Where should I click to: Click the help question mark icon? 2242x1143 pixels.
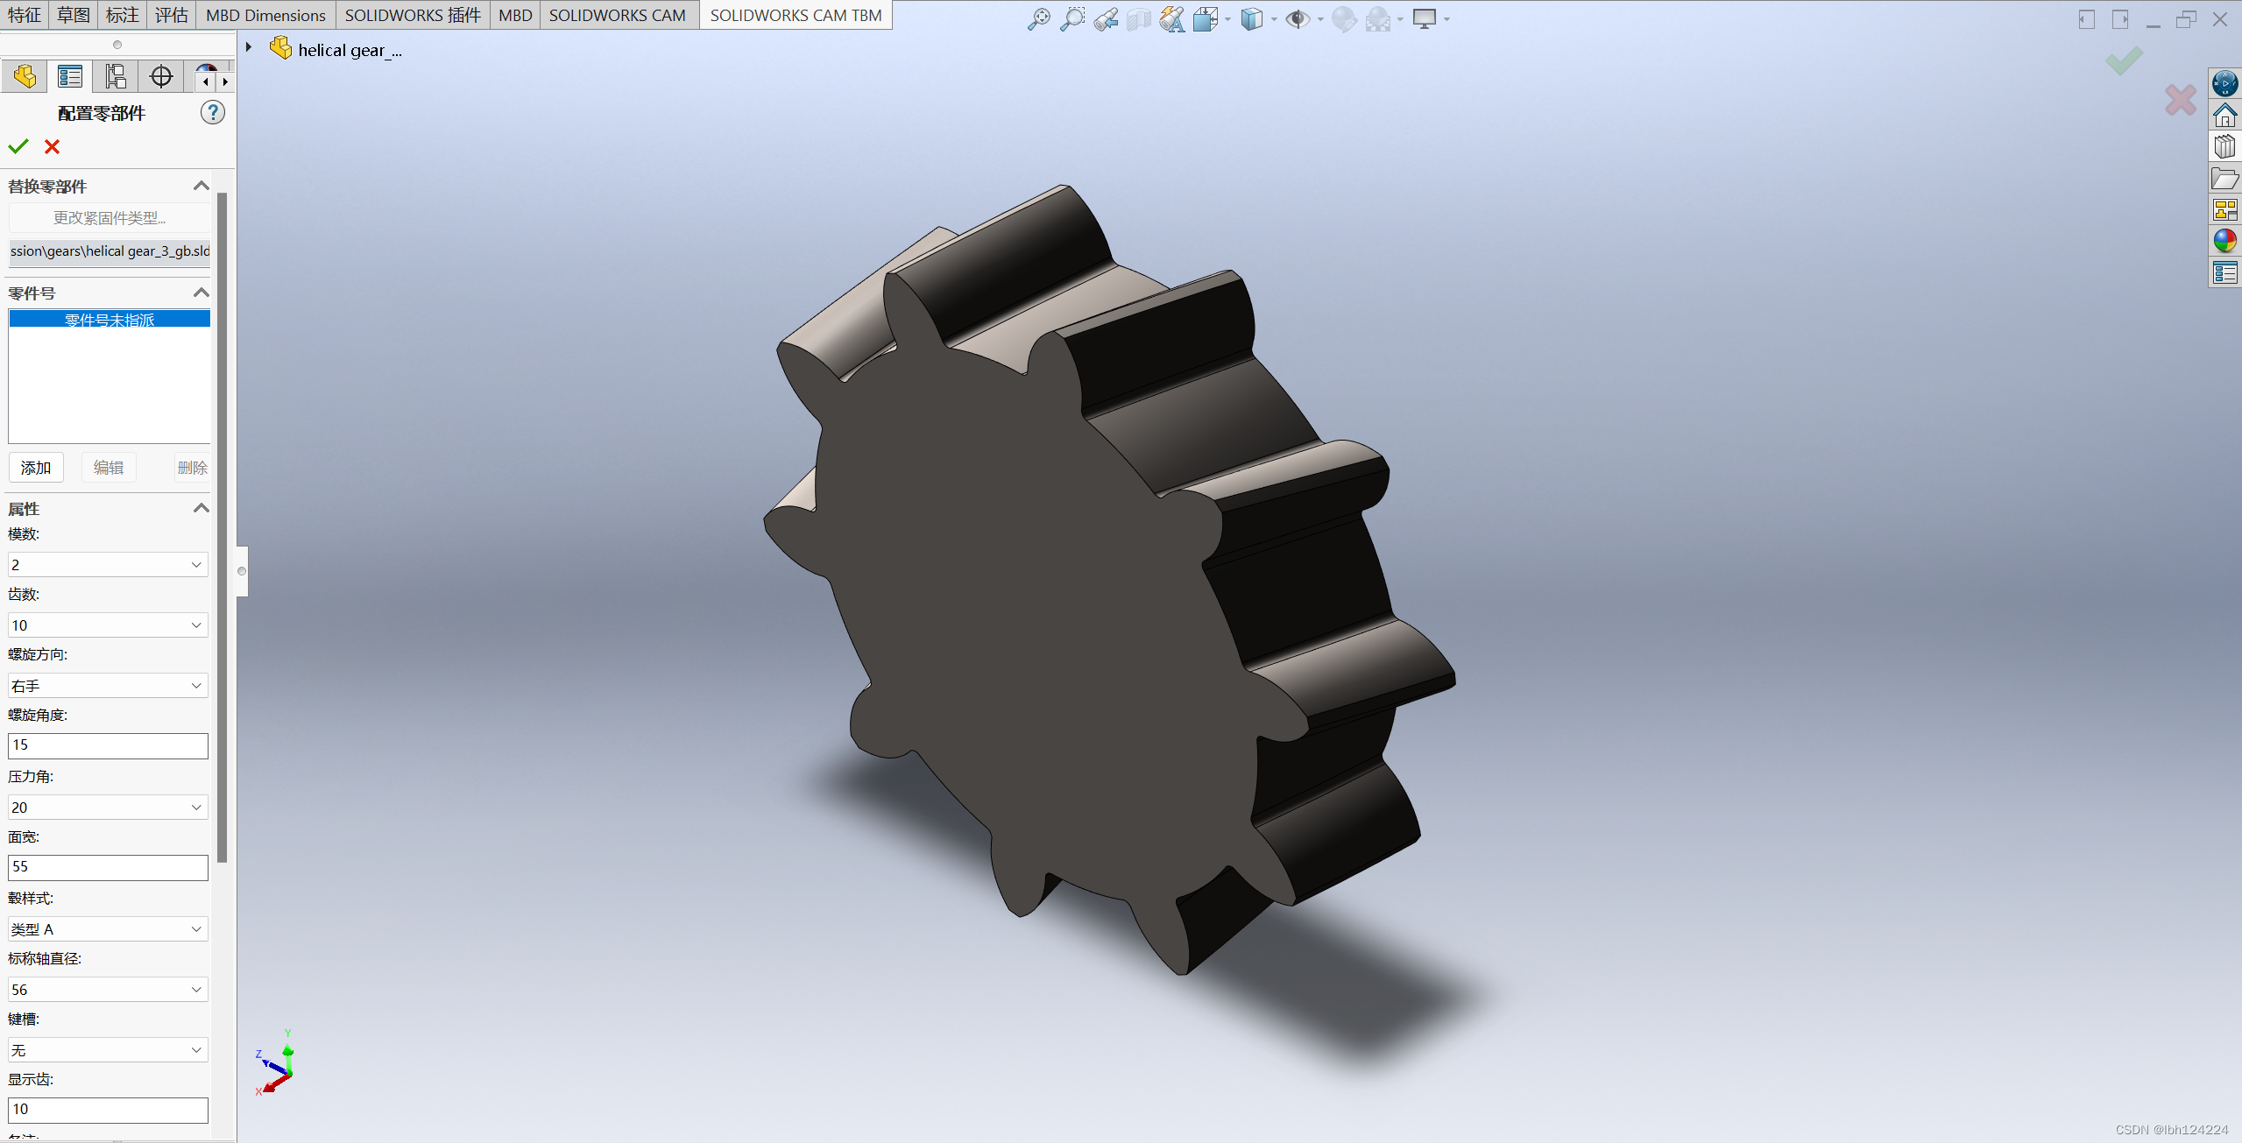click(212, 113)
